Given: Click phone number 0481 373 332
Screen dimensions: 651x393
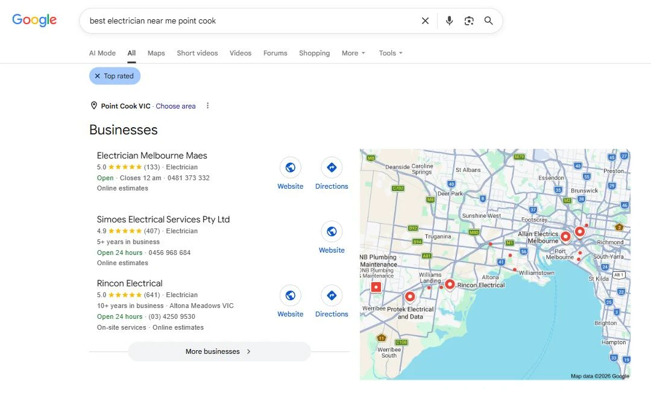Looking at the screenshot, I should click(x=189, y=178).
